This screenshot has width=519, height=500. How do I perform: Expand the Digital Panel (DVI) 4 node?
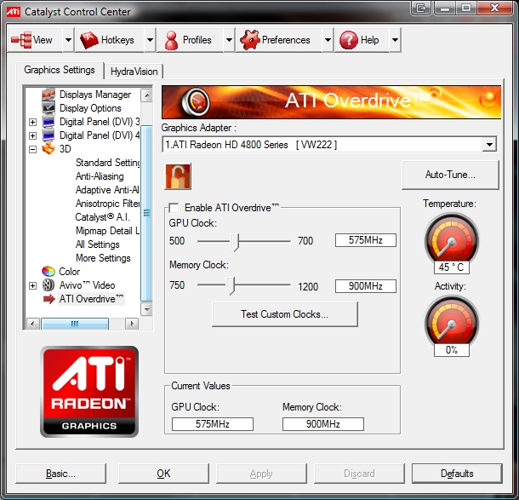[x=32, y=135]
